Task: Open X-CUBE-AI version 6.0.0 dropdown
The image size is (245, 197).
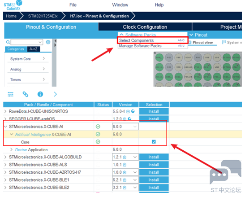Action: [125, 127]
